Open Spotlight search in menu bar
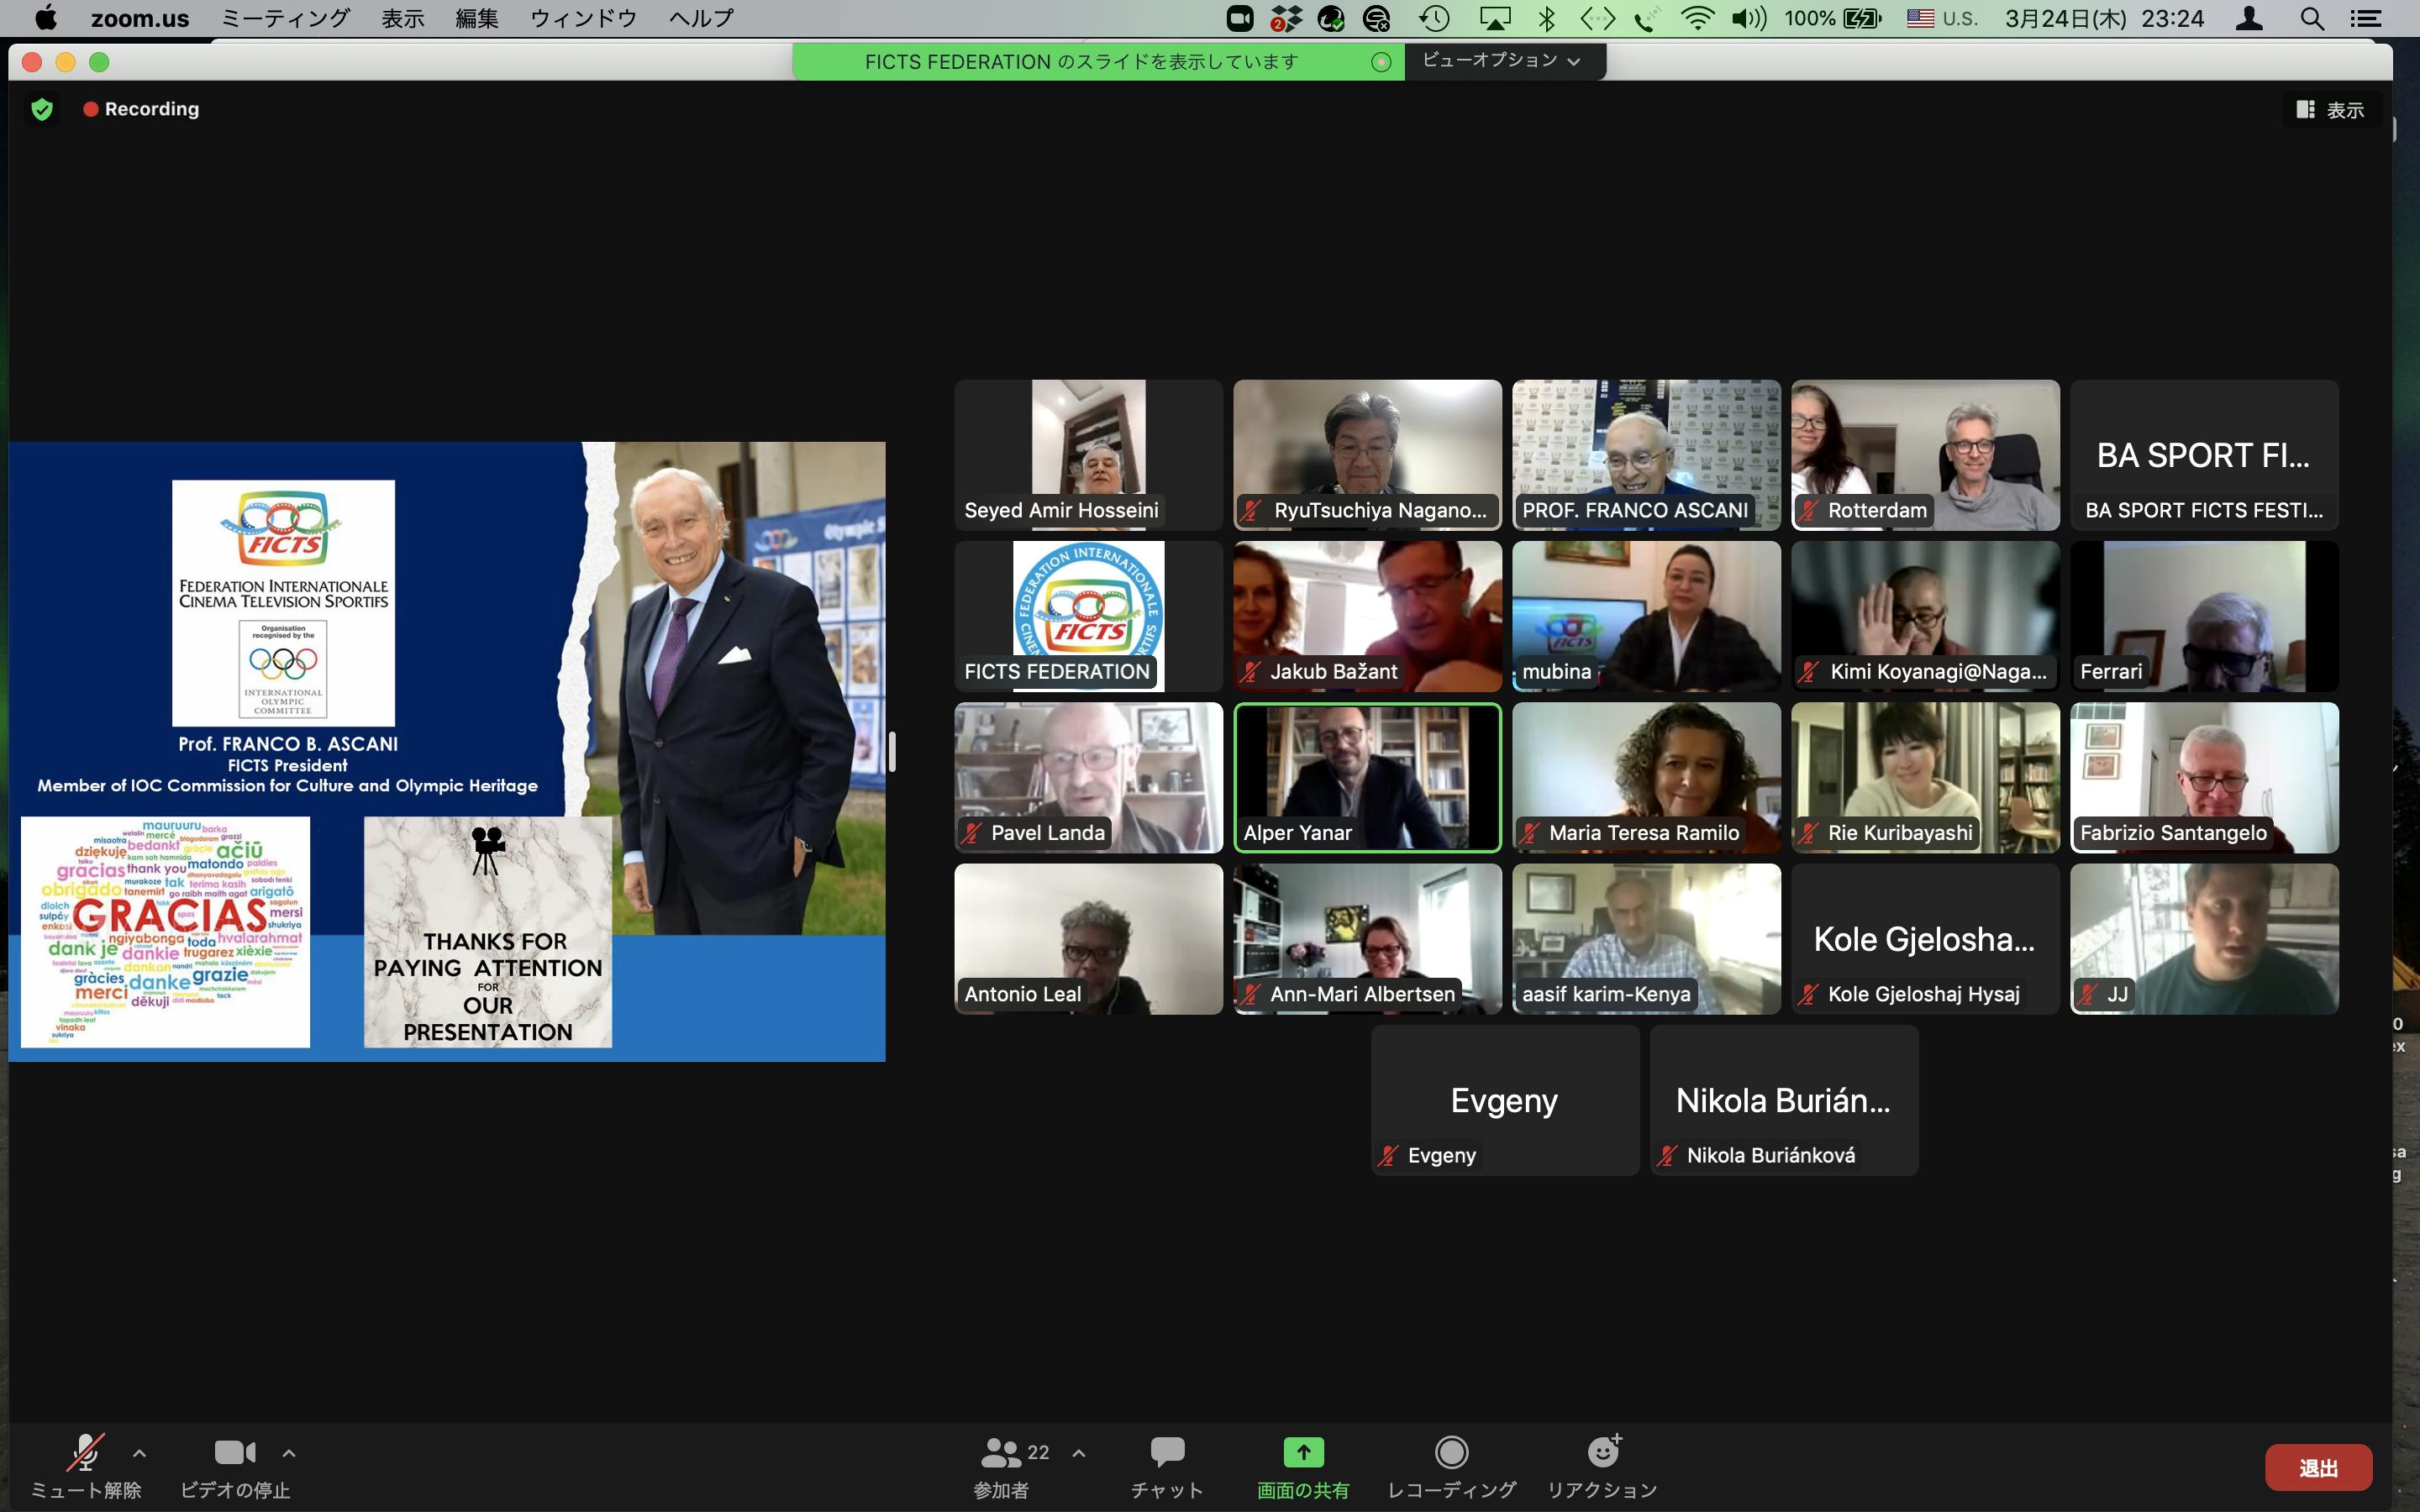Image resolution: width=2420 pixels, height=1512 pixels. 2311,18
